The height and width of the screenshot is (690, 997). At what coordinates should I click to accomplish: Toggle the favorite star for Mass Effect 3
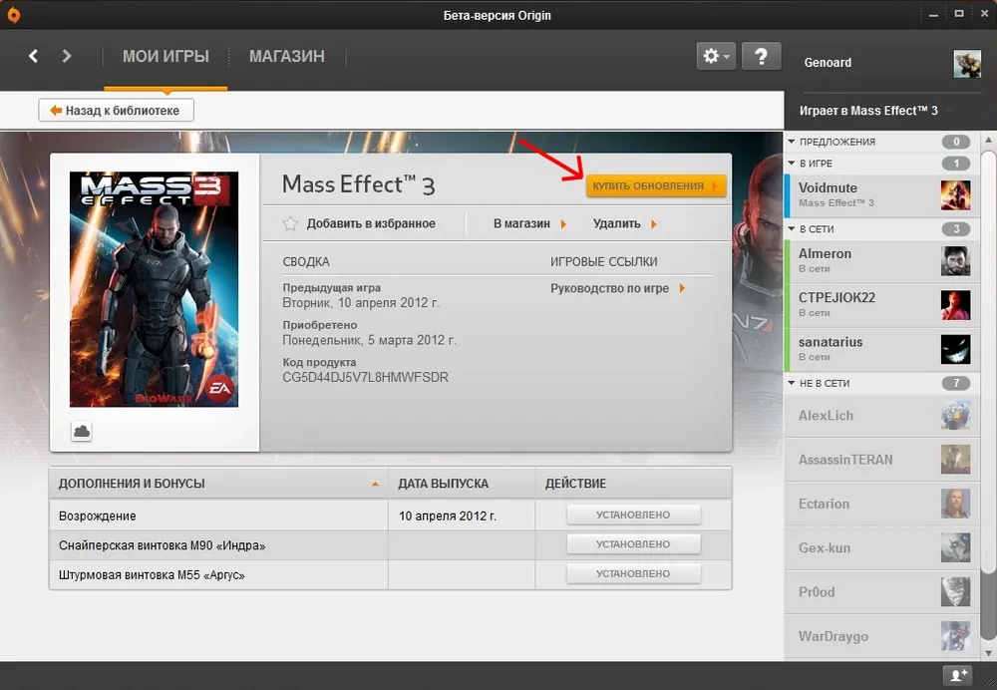(290, 223)
